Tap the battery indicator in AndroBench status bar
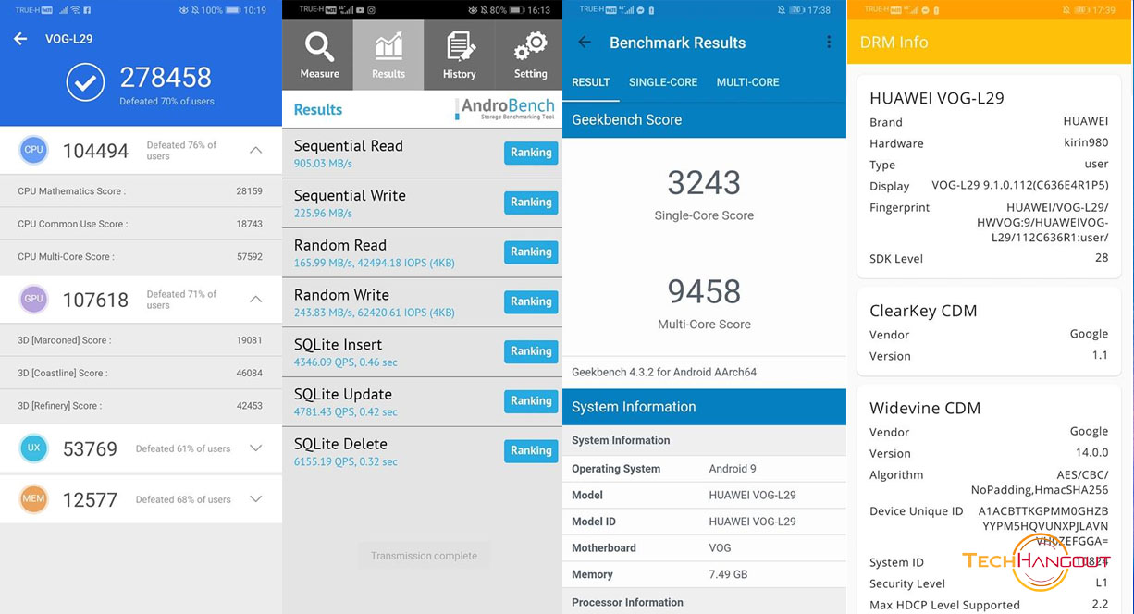This screenshot has width=1134, height=614. pyautogui.click(x=516, y=10)
